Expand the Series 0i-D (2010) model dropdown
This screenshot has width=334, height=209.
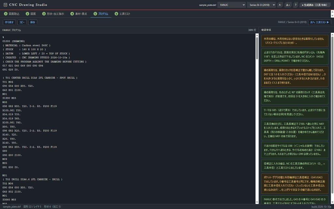coord(261,5)
